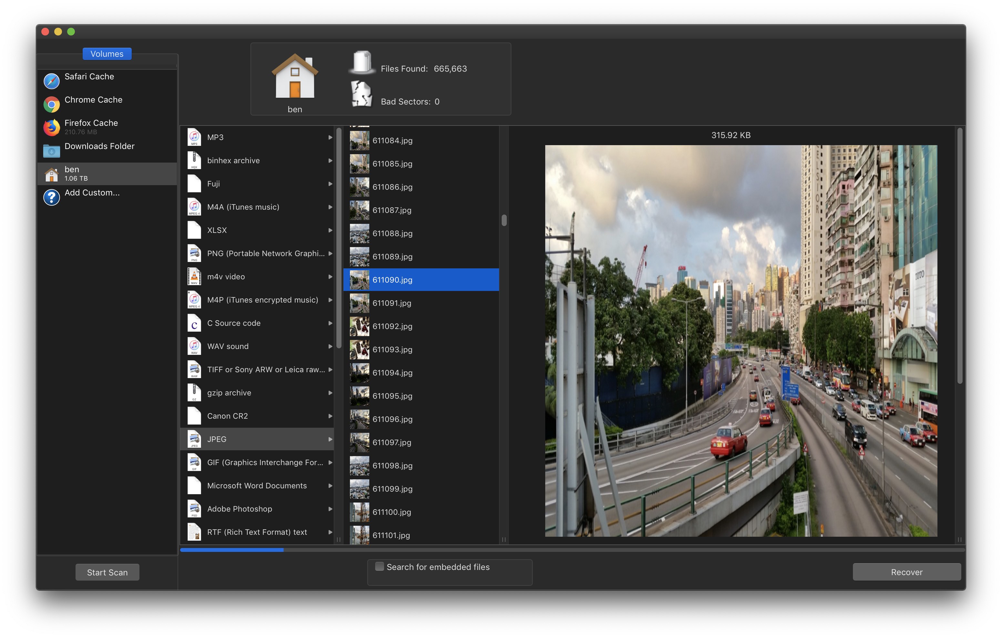Click the Chrome Cache icon in sidebar
Viewport: 1002px width, 638px height.
pyautogui.click(x=53, y=100)
